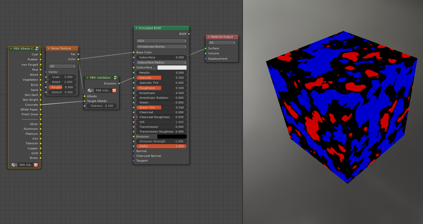The width and height of the screenshot is (423, 224).
Task: Click the Noise Texture node header
Action: pos(62,48)
